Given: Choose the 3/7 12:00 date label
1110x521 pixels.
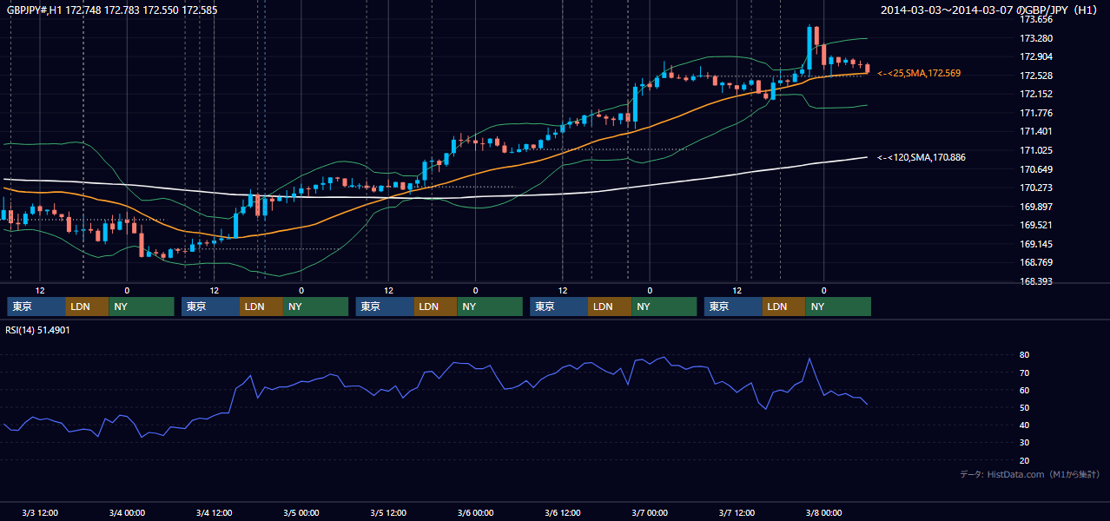Looking at the screenshot, I should 737,512.
